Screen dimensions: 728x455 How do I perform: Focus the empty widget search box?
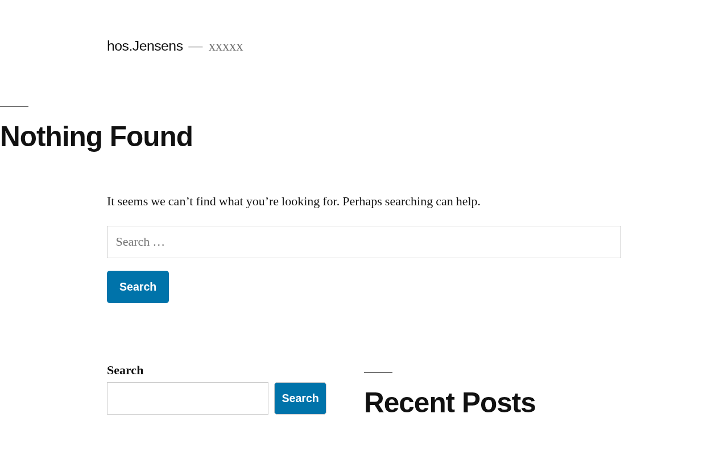coord(188,398)
